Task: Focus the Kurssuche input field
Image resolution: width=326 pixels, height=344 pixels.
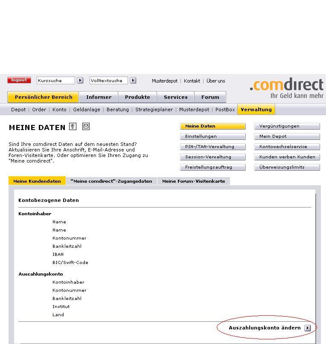Action: pos(56,80)
